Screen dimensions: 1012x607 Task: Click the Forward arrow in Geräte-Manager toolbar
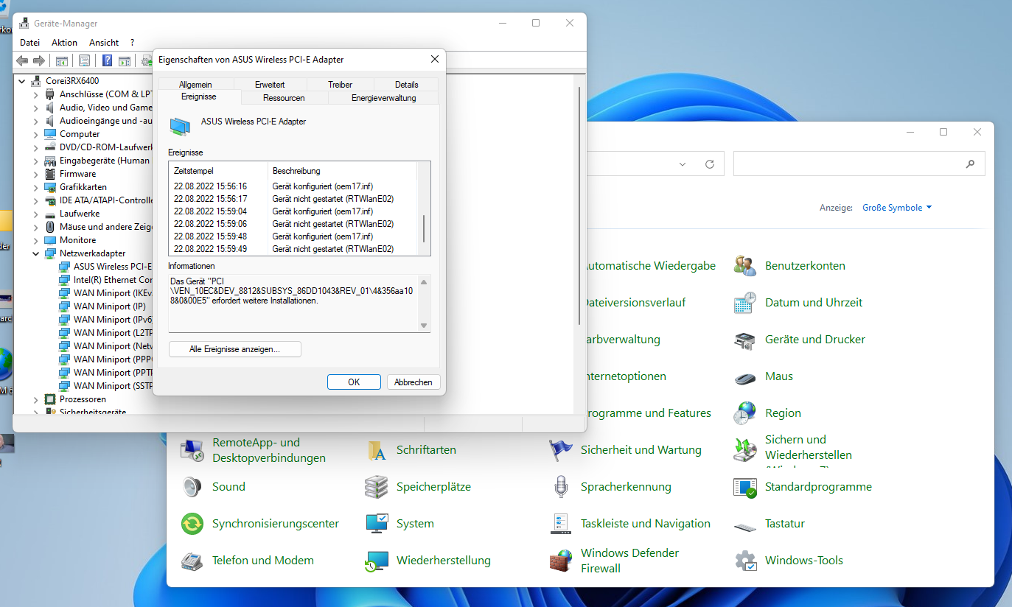tap(39, 60)
